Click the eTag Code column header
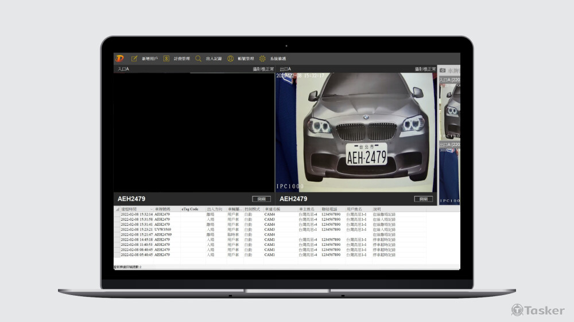The height and width of the screenshot is (322, 574). pyautogui.click(x=190, y=209)
